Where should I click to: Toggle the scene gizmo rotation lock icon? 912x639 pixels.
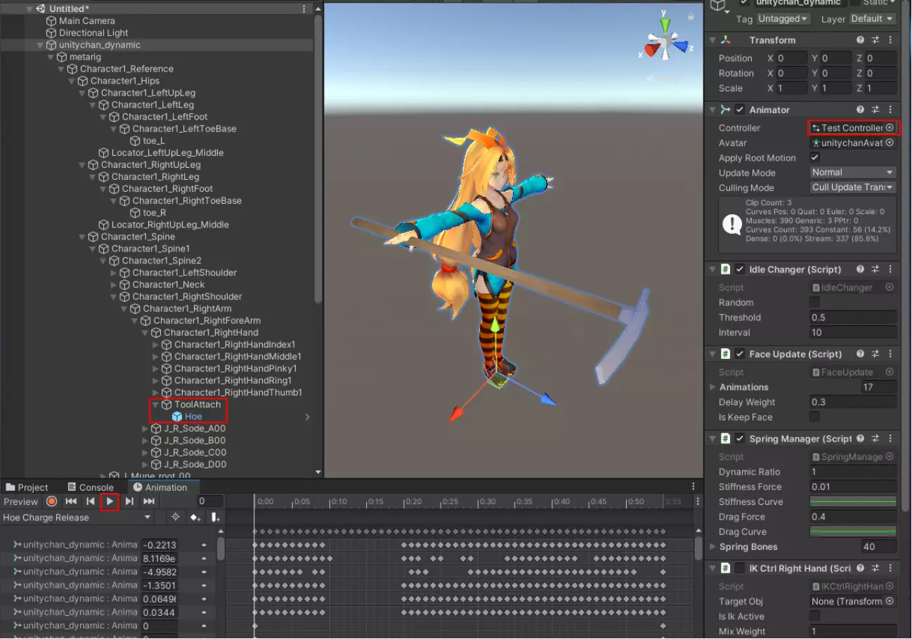click(691, 15)
